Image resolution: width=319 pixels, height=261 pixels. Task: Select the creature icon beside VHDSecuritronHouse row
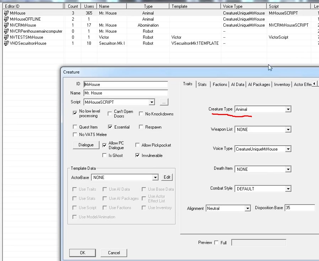[6, 43]
